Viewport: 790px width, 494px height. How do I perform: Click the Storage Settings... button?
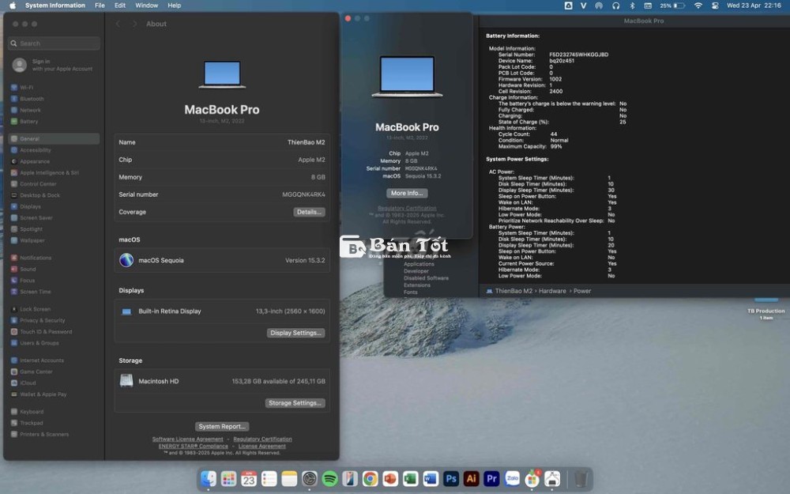(x=295, y=403)
